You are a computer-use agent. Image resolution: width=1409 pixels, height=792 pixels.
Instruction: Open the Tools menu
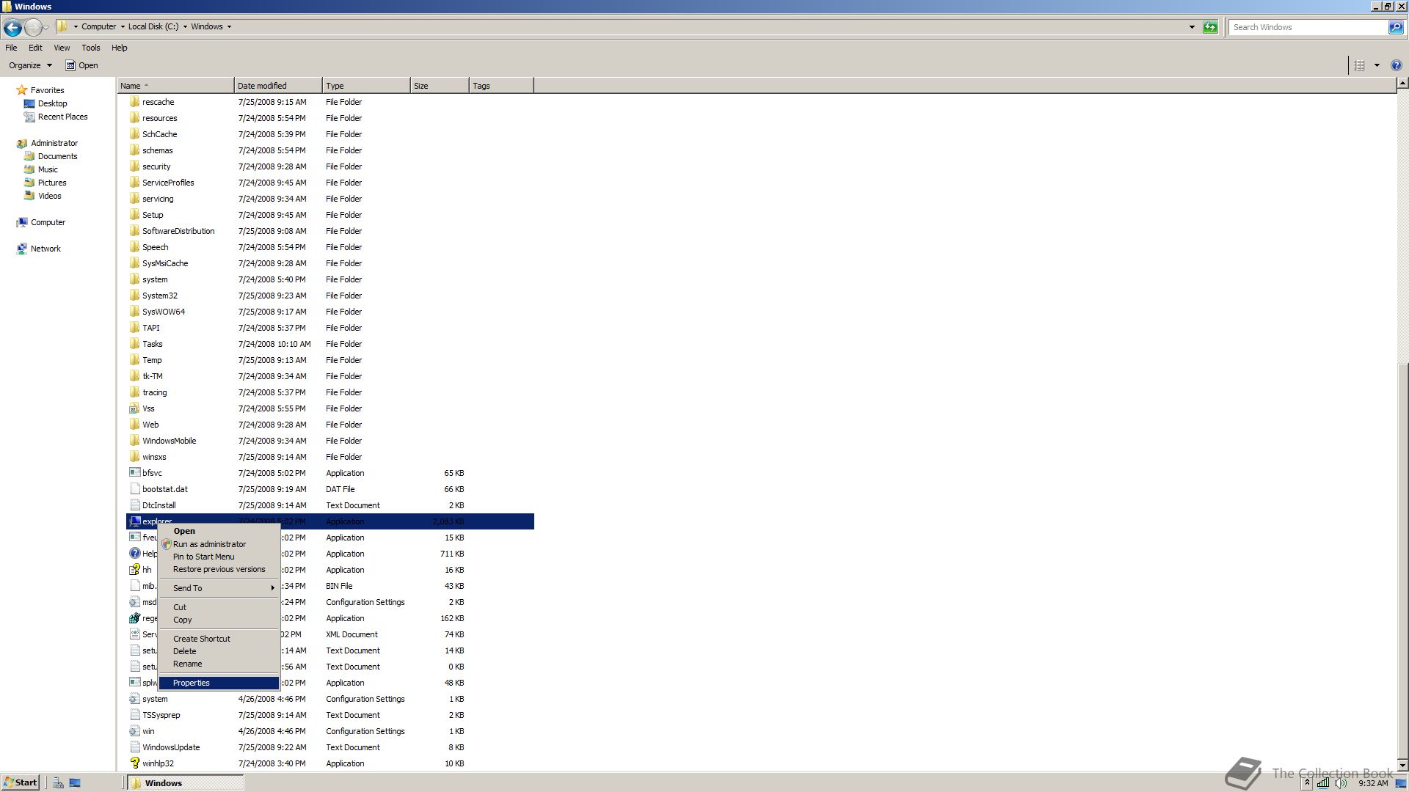pos(91,48)
